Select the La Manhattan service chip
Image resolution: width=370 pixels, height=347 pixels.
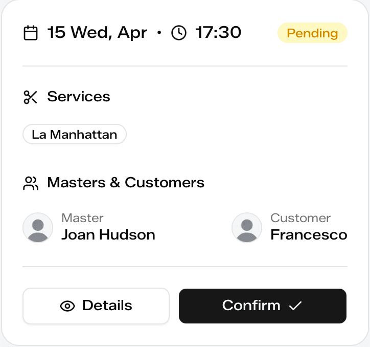tap(75, 135)
